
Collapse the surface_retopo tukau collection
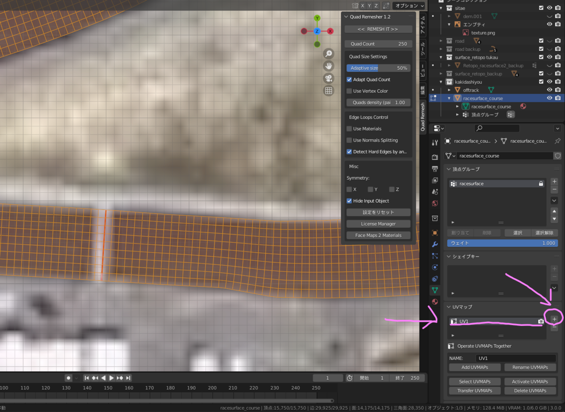point(441,57)
